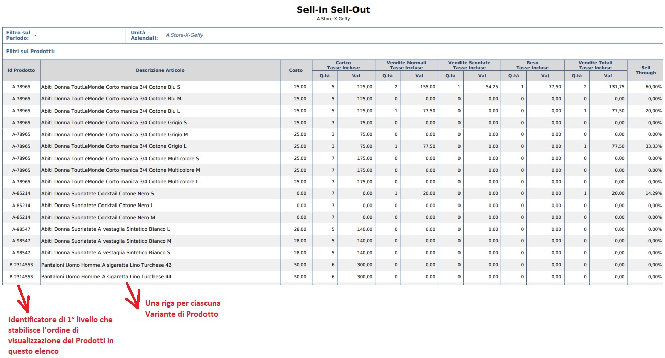Click Id B-2314553 in the Turchese 44 row

coord(21,277)
